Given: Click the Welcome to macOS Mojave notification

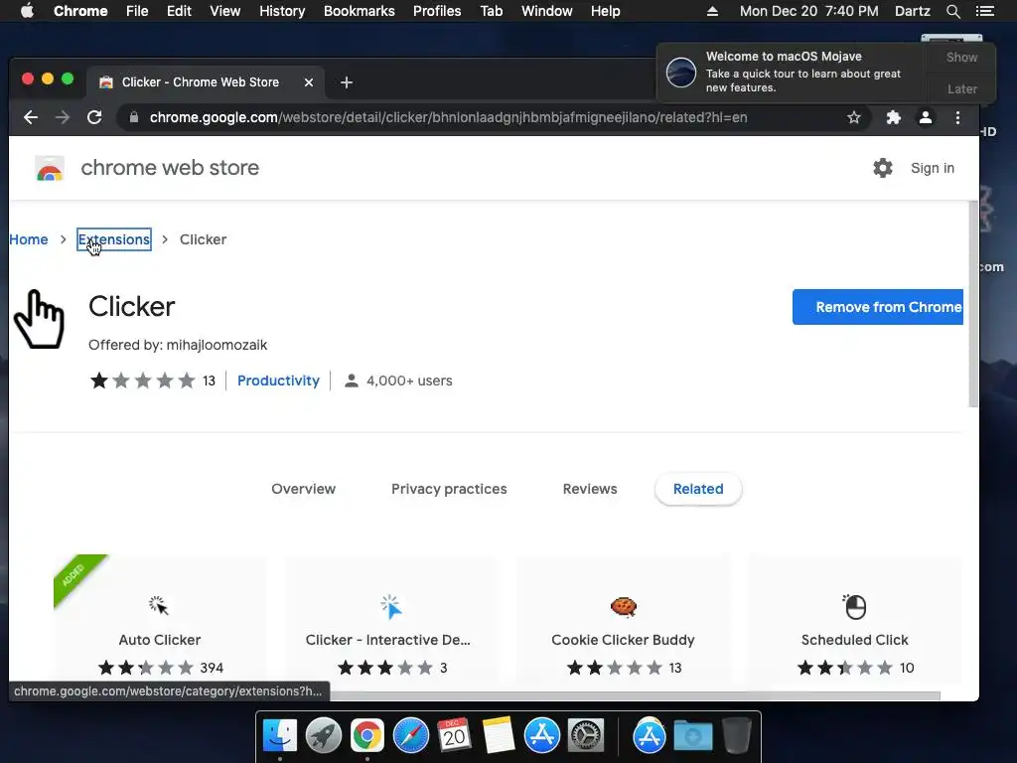Looking at the screenshot, I should [x=792, y=73].
